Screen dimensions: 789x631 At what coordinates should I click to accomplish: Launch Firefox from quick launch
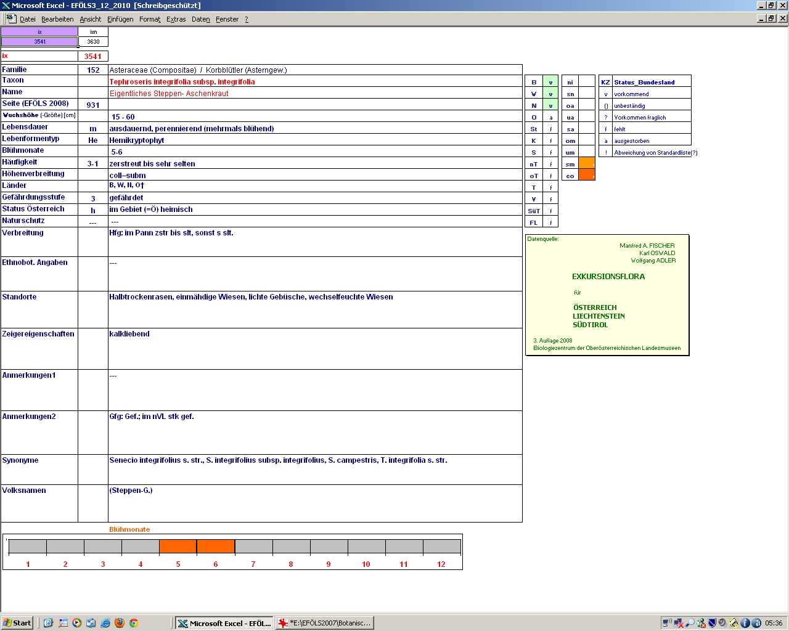pos(120,623)
